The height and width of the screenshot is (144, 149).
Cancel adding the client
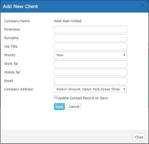click(74, 107)
